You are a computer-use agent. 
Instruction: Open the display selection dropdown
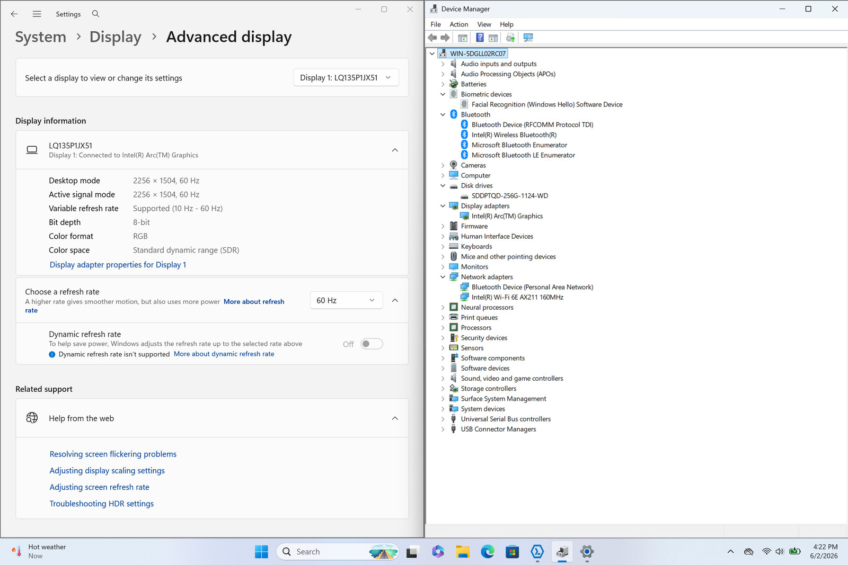pyautogui.click(x=346, y=78)
